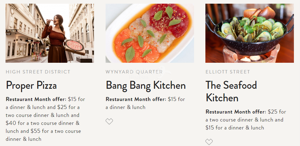Click the $40 two course offer text

42,123
